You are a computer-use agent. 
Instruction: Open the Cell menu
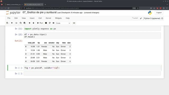tap(40, 18)
